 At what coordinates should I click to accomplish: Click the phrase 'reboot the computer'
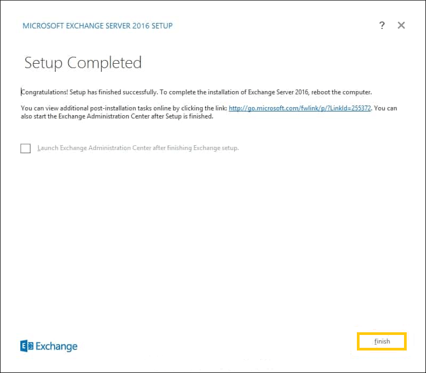pyautogui.click(x=341, y=92)
